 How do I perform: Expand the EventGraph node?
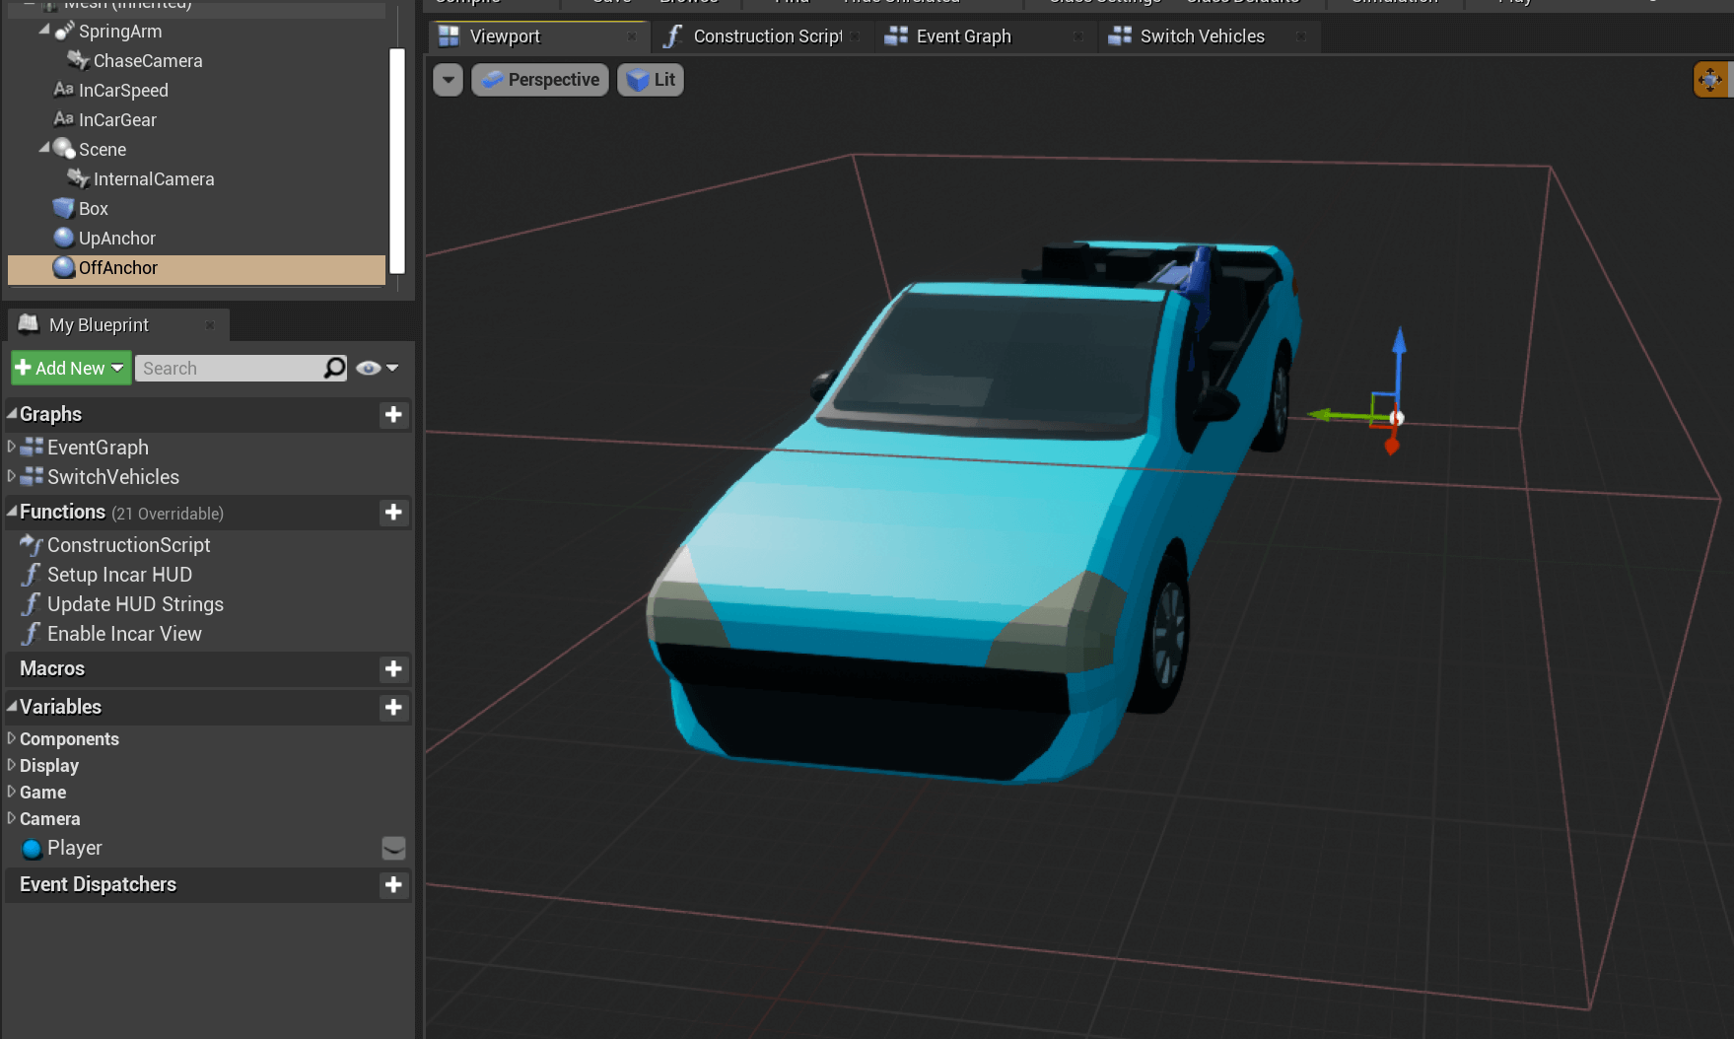click(12, 447)
